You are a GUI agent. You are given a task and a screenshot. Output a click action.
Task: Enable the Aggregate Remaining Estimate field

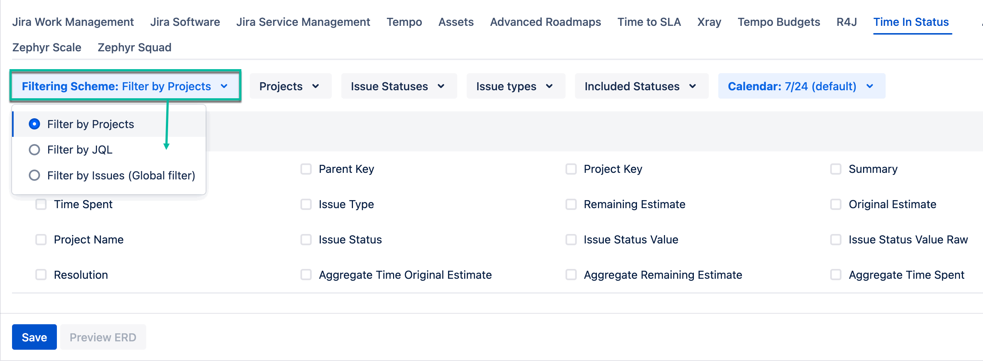tap(571, 274)
